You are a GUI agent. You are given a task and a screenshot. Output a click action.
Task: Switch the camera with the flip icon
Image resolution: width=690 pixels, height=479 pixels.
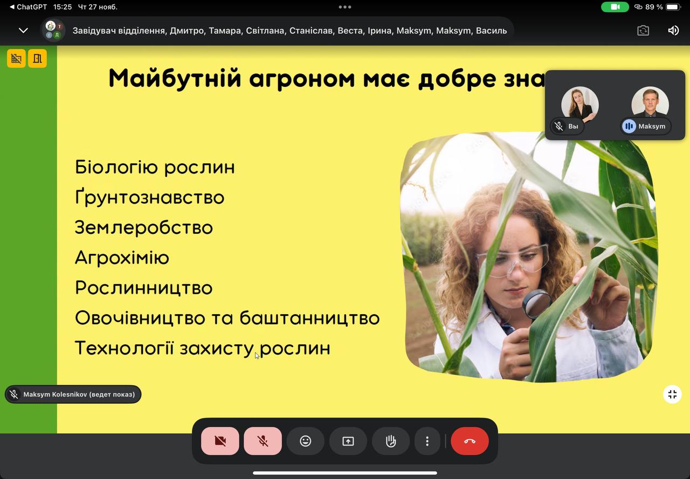(643, 31)
